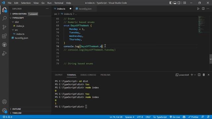
Task: Open Customize Layout icon
Action: coord(185,3)
